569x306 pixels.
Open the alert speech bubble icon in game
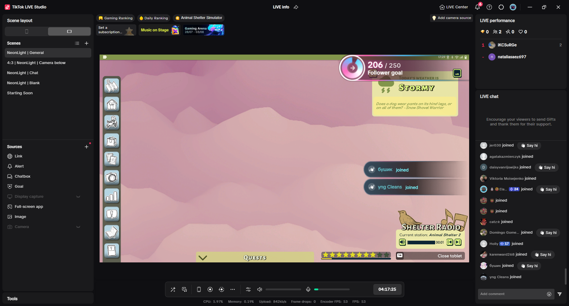pyautogui.click(x=112, y=214)
